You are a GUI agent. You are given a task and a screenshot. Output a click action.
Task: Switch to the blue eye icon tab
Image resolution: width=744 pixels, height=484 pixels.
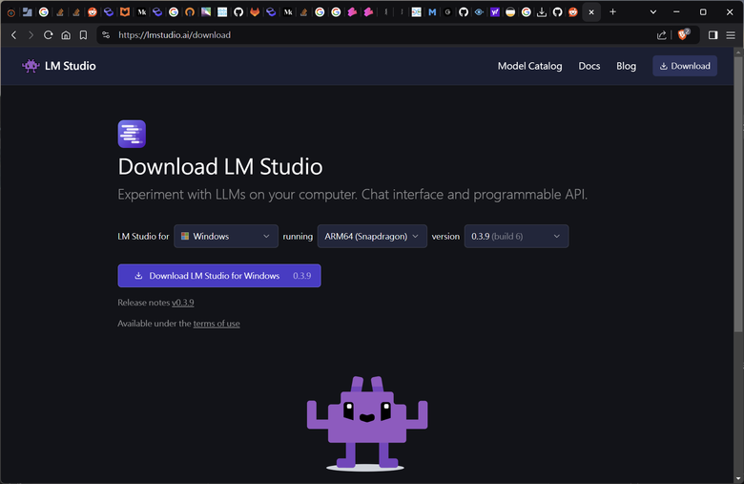pos(479,12)
